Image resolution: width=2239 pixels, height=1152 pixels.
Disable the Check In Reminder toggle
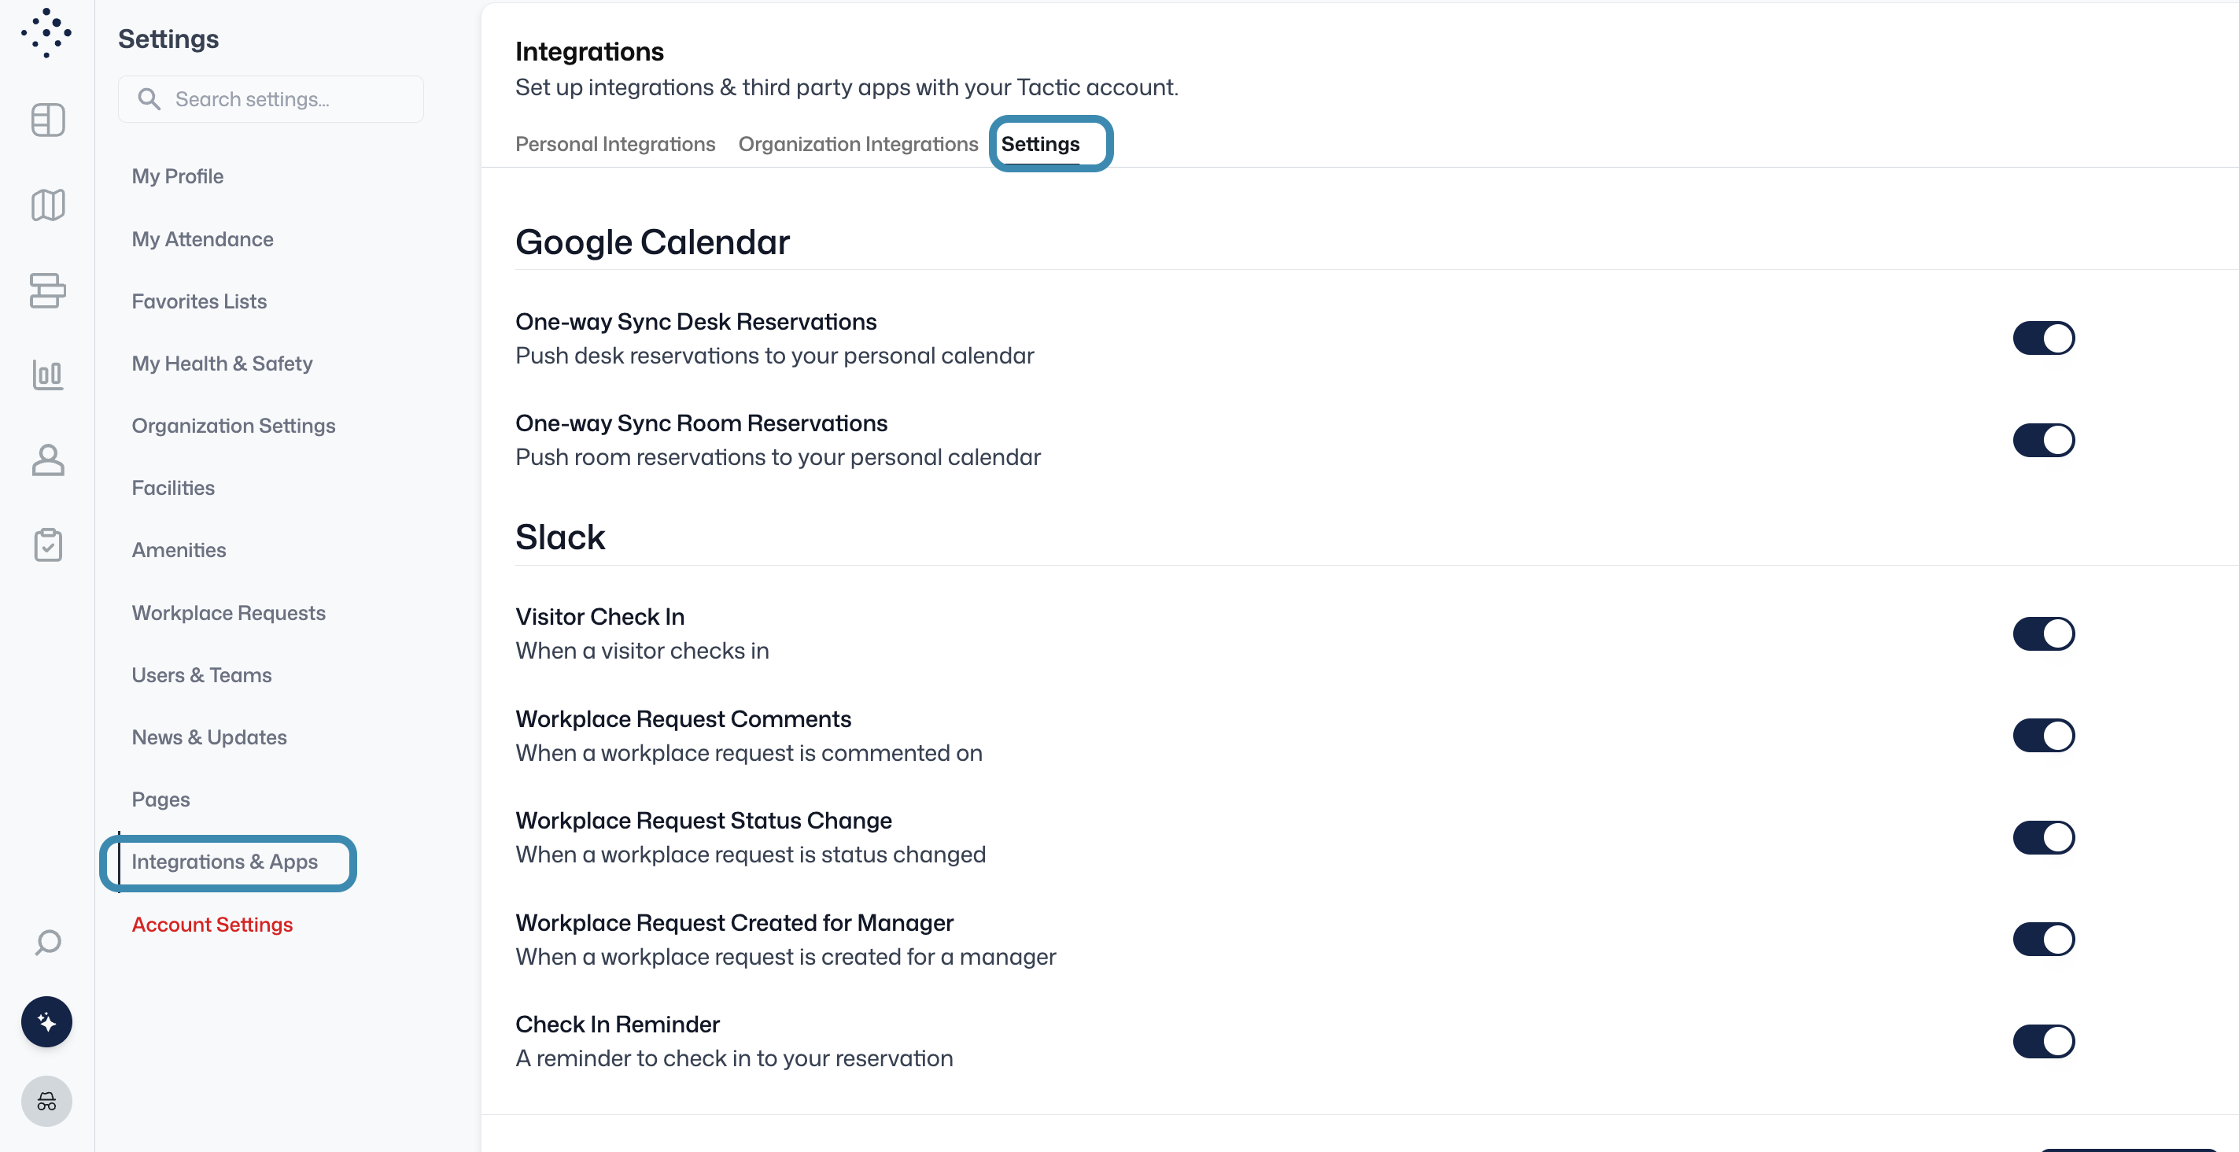click(x=2042, y=1041)
